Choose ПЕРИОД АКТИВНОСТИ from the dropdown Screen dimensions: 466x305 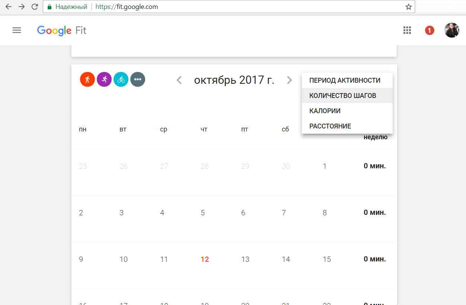tap(345, 80)
